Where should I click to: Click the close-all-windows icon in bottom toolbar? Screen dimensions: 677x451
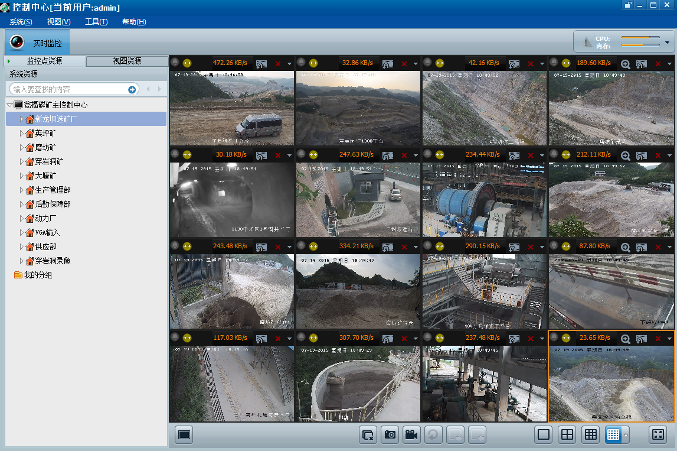click(x=368, y=435)
